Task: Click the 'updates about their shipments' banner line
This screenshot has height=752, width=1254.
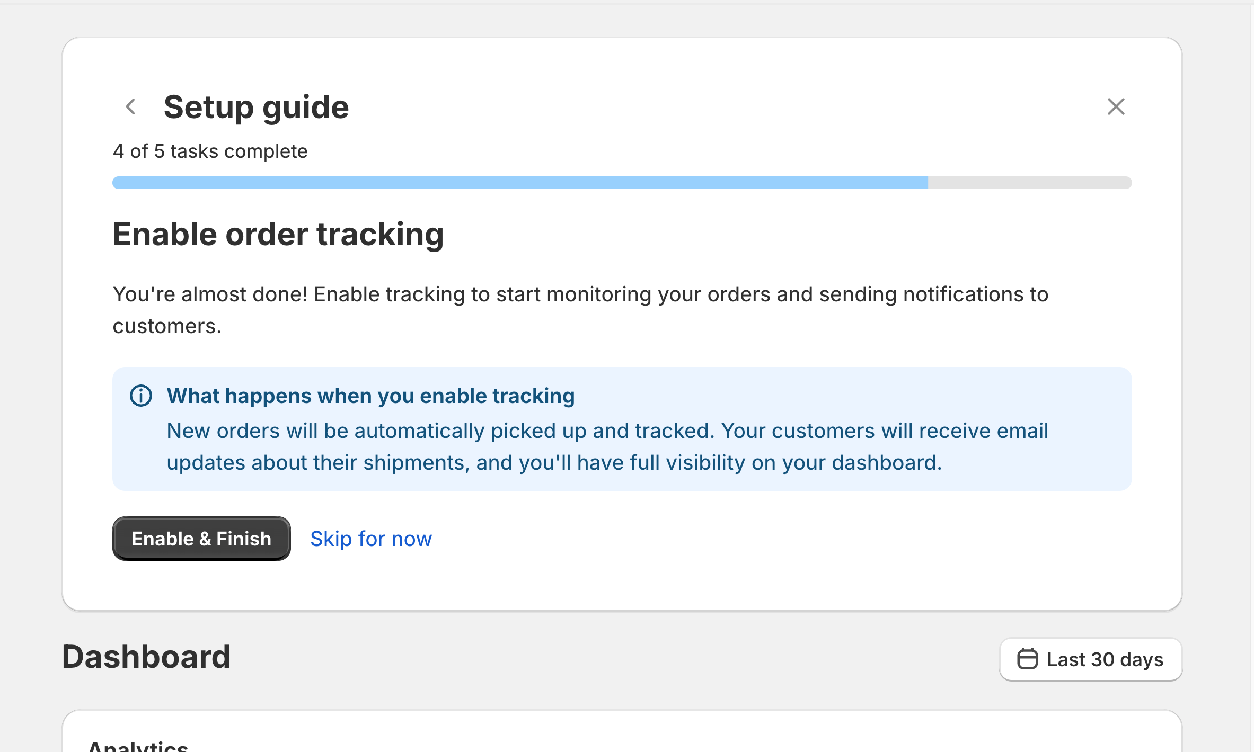Action: click(554, 462)
